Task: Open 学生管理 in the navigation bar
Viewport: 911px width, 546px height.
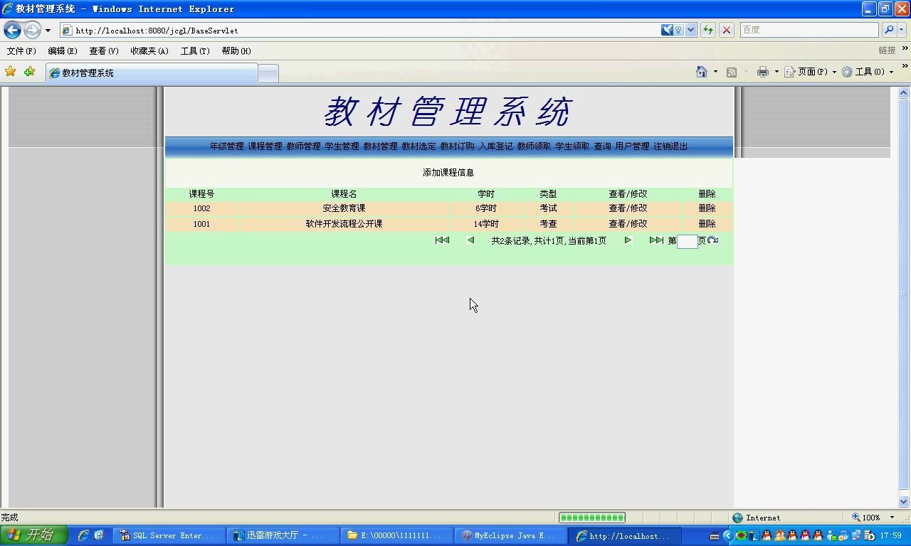Action: 342,146
